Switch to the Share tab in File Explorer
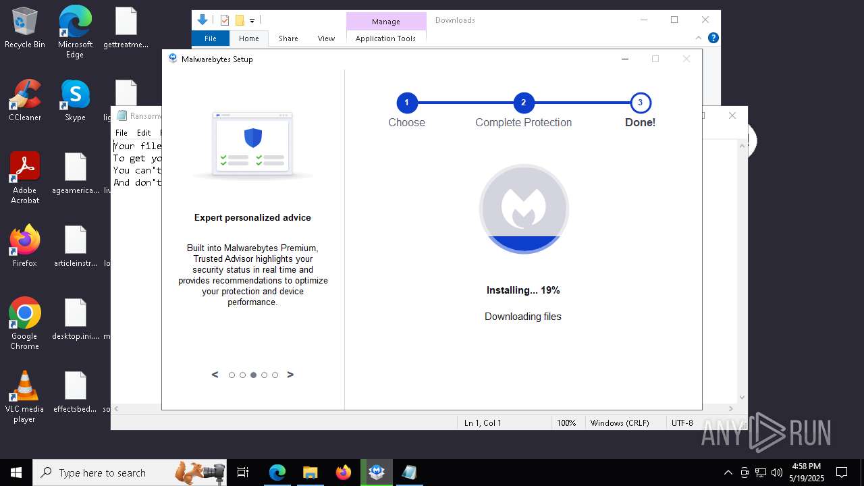 [288, 38]
